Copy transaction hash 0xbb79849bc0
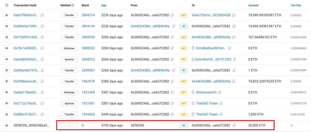The width and height of the screenshot is (311, 132). [42, 15]
